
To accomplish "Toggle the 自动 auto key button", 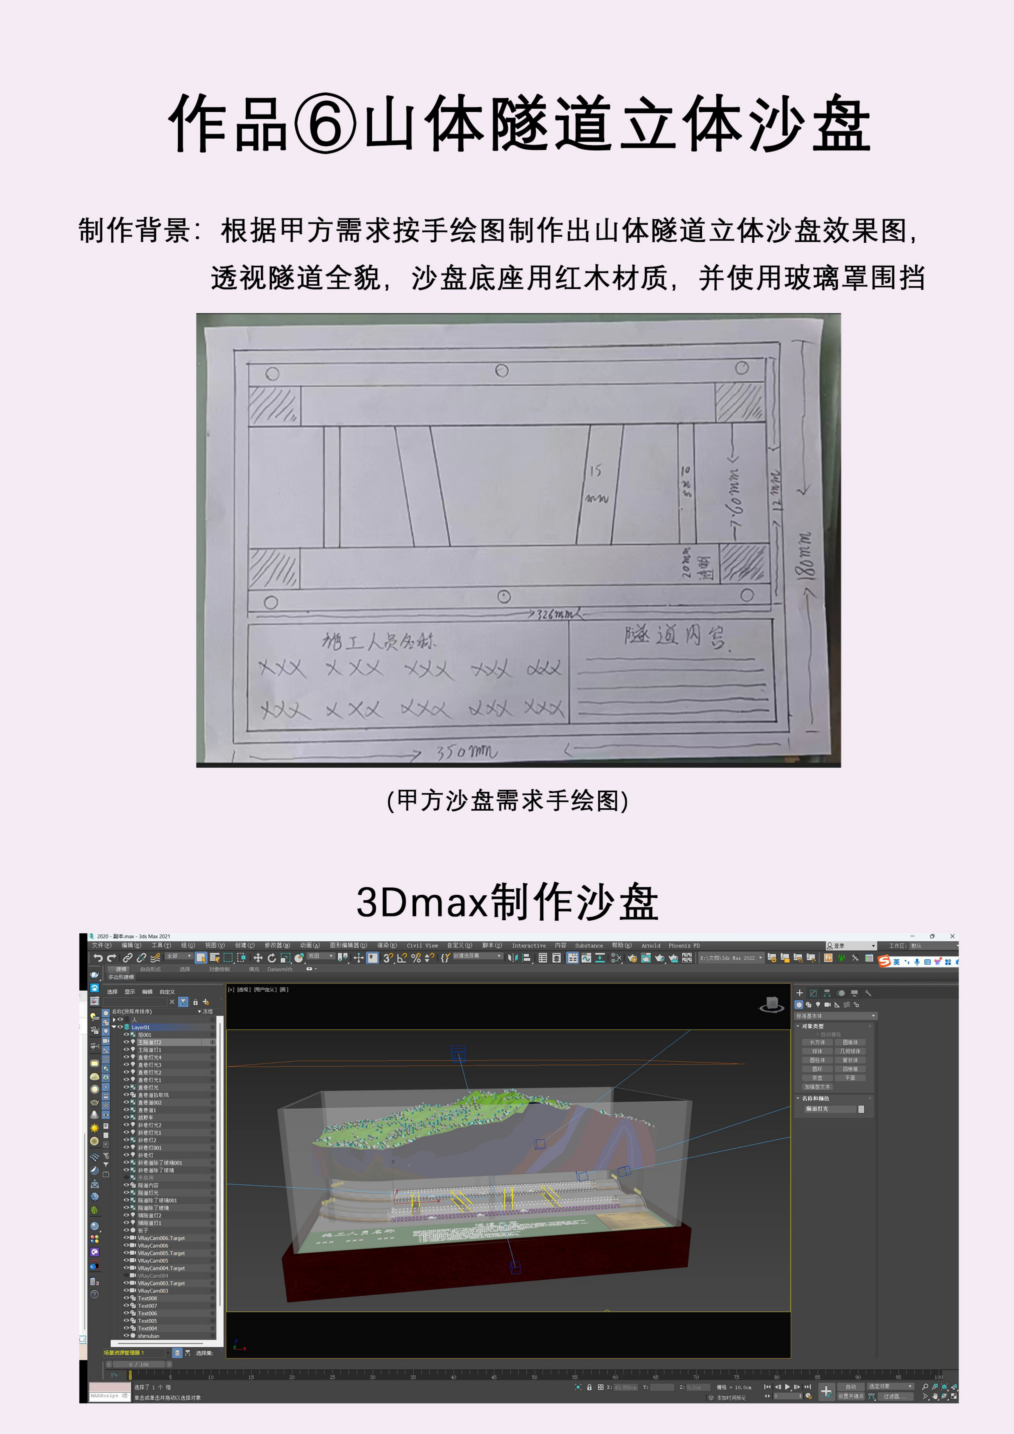I will coord(851,1386).
